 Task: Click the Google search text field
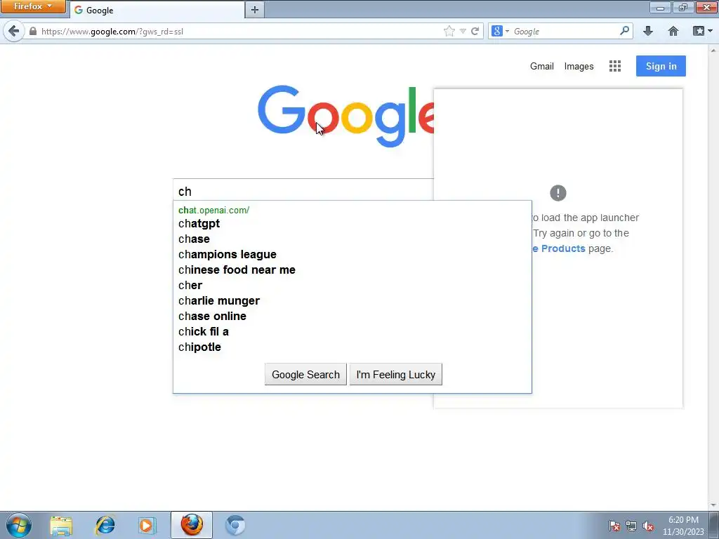(x=303, y=191)
